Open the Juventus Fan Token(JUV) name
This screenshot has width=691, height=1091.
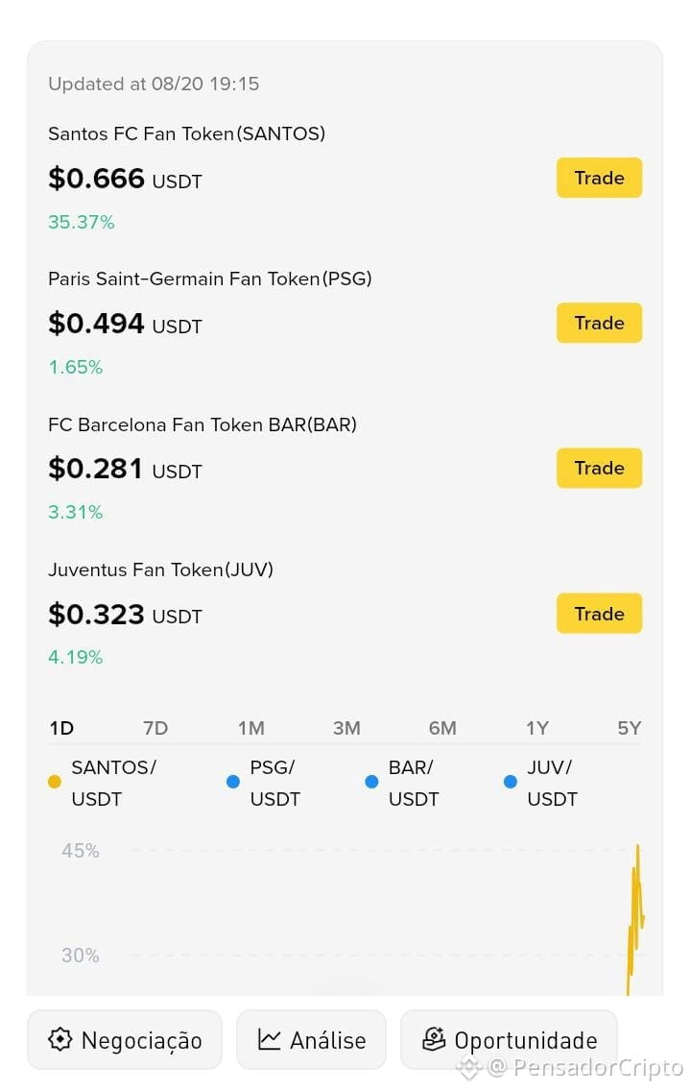tap(160, 570)
